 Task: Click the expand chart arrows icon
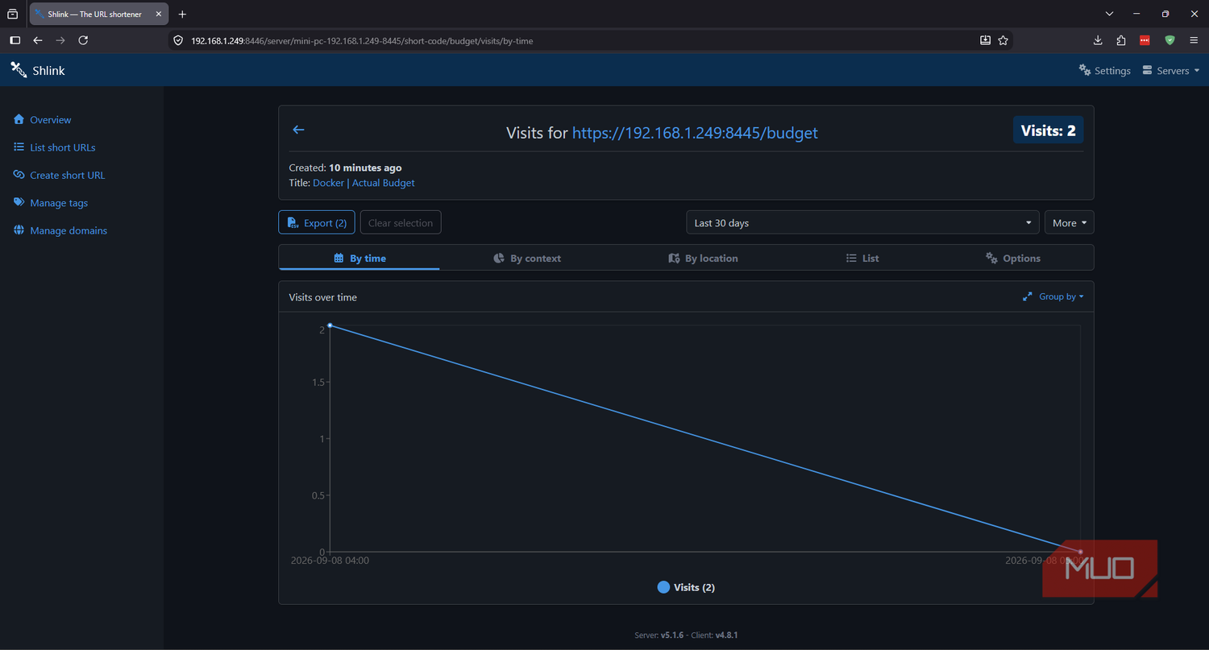click(x=1027, y=296)
